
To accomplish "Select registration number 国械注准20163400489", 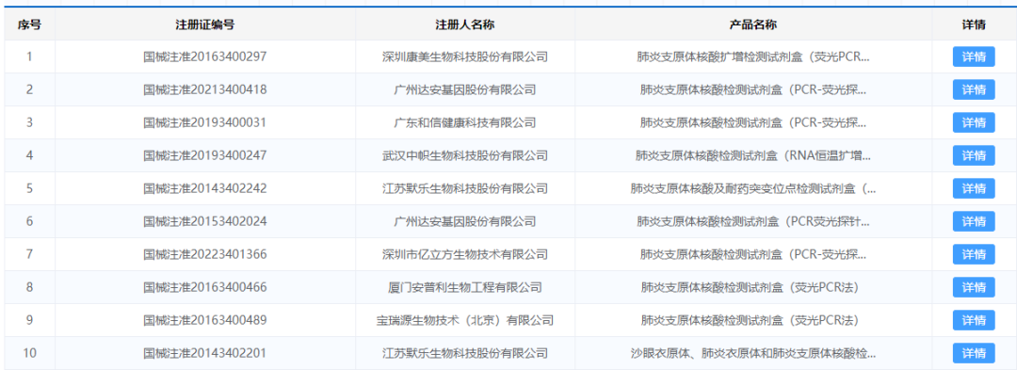I will tap(205, 320).
